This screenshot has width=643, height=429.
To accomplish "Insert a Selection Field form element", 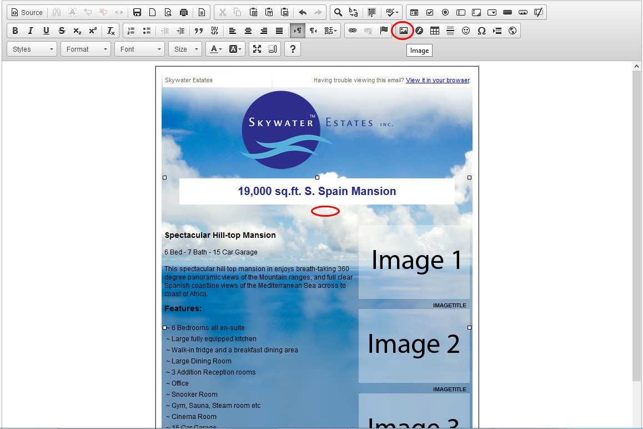I will [x=492, y=12].
